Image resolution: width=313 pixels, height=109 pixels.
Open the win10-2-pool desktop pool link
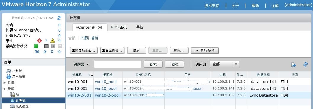(107, 95)
